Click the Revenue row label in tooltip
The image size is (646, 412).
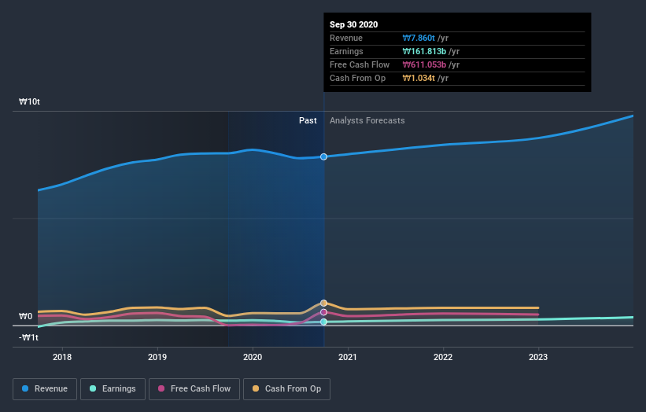coord(346,38)
